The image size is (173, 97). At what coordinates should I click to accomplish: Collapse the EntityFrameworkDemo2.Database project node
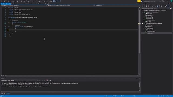(x=142, y=23)
